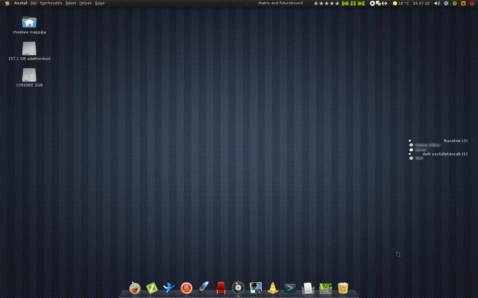Image resolution: width=478 pixels, height=298 pixels.
Task: Open the Fájl menu
Action: click(x=34, y=3)
